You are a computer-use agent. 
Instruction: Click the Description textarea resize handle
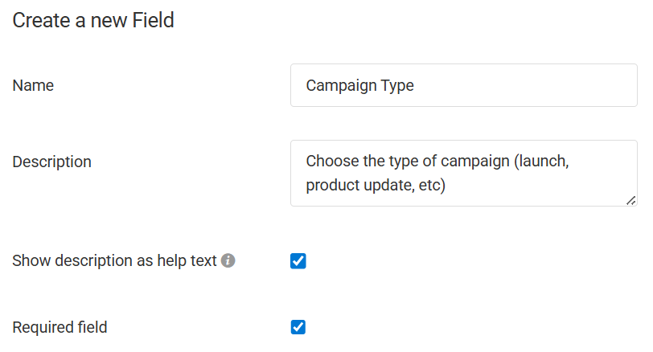(x=631, y=201)
